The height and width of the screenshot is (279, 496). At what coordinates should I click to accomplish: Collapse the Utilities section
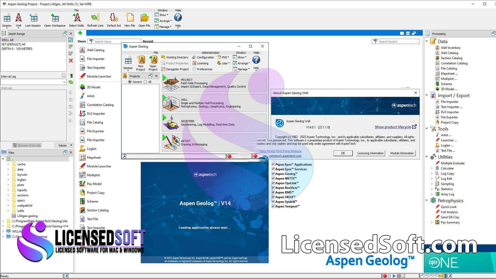[x=427, y=157]
